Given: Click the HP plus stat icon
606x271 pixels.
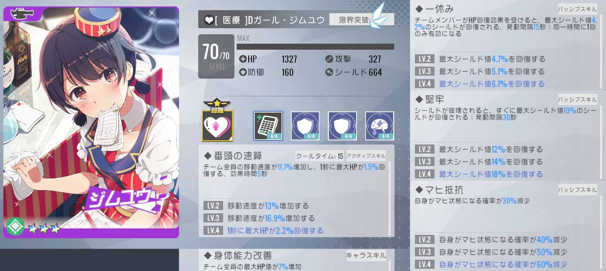Looking at the screenshot, I should [x=243, y=59].
